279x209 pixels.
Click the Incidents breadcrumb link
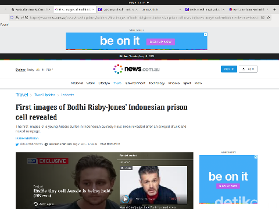click(x=67, y=95)
